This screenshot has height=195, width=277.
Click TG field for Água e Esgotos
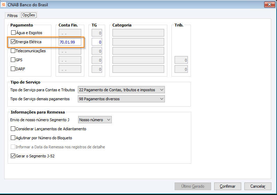click(97, 33)
